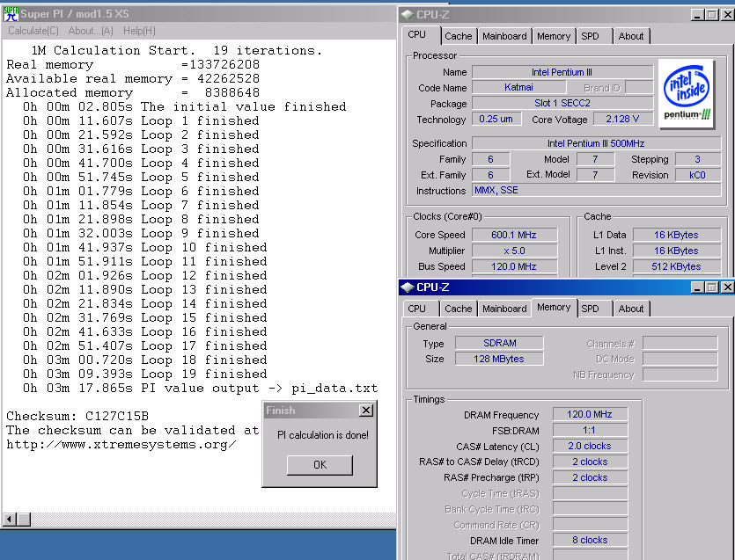Viewport: 735px width, 560px height.
Task: Click the CAS# Latency value 2.0 clocks
Action: pyautogui.click(x=590, y=446)
